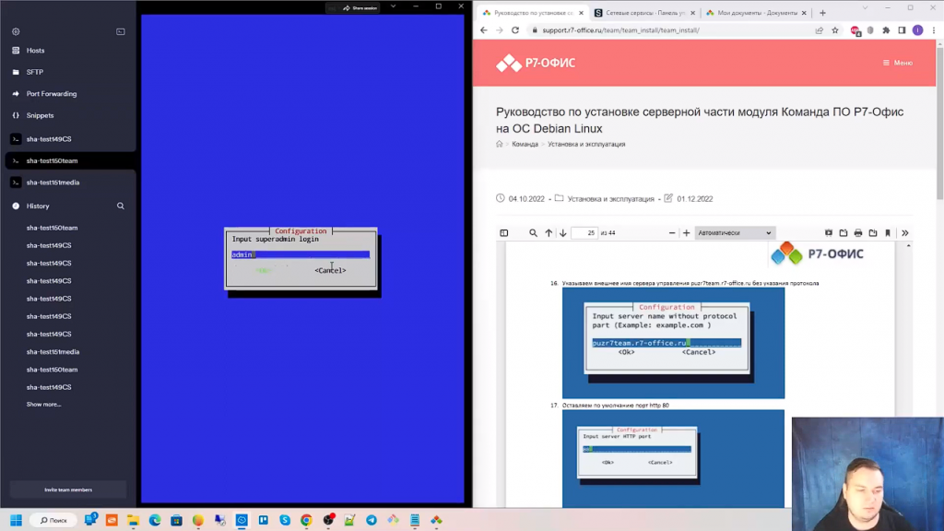
Task: Open Termius settings gear icon
Action: click(16, 31)
